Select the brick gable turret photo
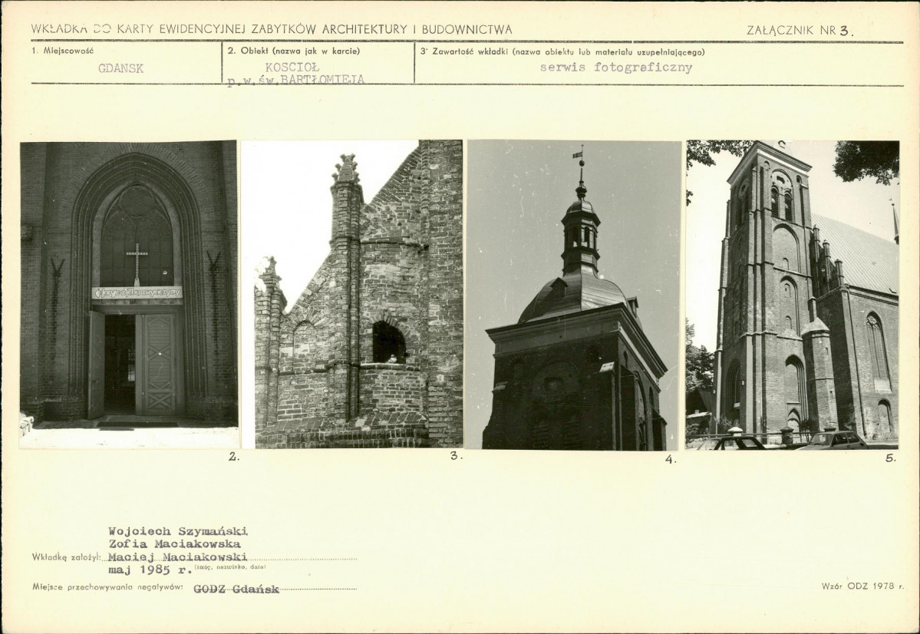Image resolution: width=920 pixels, height=634 pixels. [x=352, y=294]
